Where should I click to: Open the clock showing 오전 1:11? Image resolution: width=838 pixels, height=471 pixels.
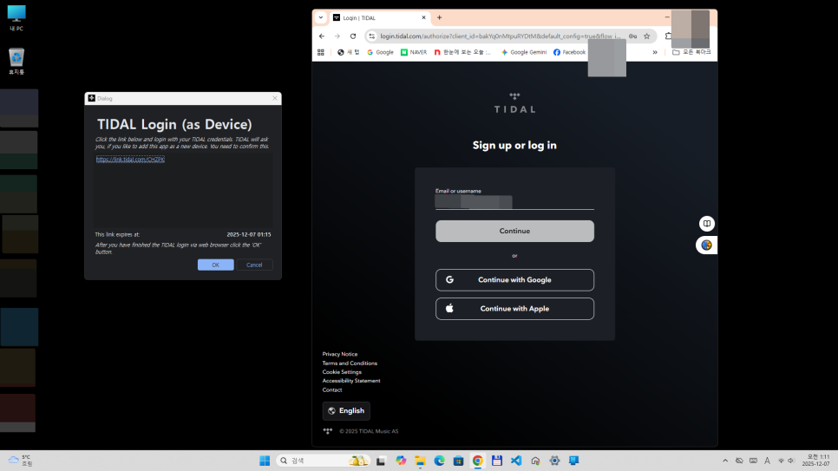tap(815, 461)
